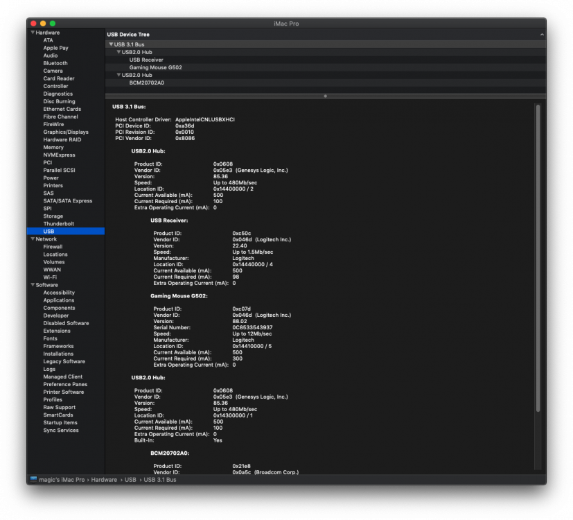Click the split pane divider handle dot
Screen dimensions: 573x520
(325, 96)
